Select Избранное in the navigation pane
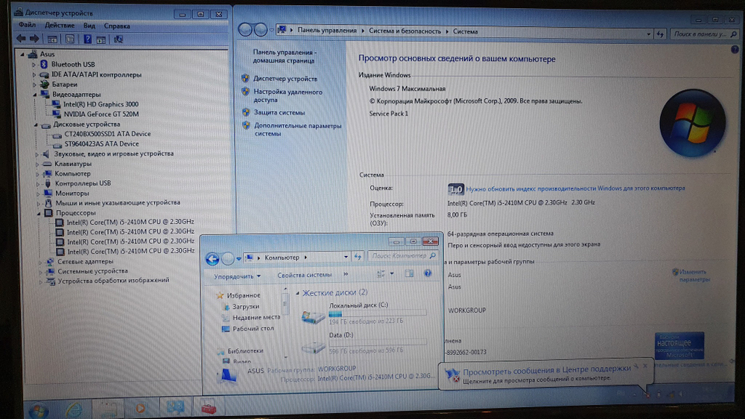Viewport: 745px width, 419px height. coord(244,295)
